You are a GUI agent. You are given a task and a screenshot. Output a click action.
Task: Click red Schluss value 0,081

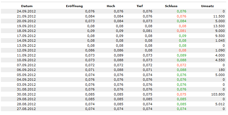click(182, 31)
